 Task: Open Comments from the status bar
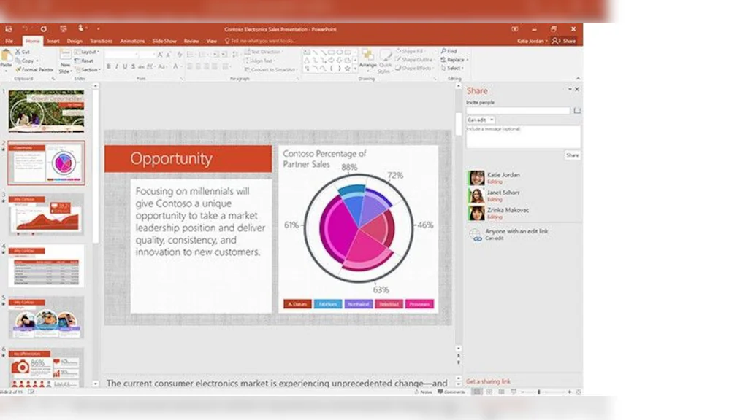[x=451, y=392]
